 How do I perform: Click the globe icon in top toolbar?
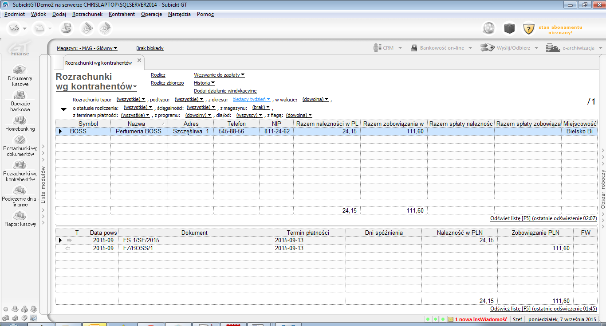(489, 28)
